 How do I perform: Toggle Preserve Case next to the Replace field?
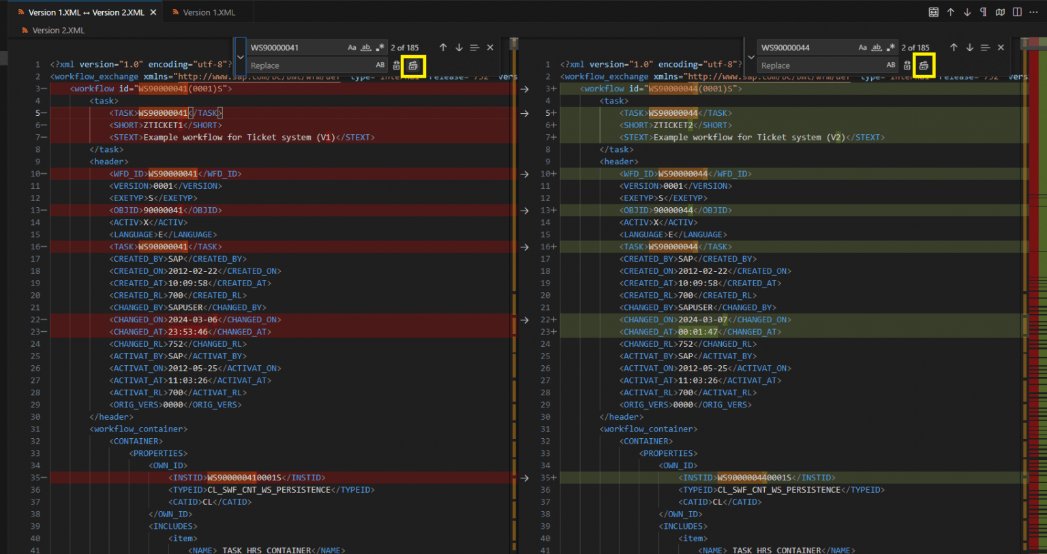[x=380, y=65]
